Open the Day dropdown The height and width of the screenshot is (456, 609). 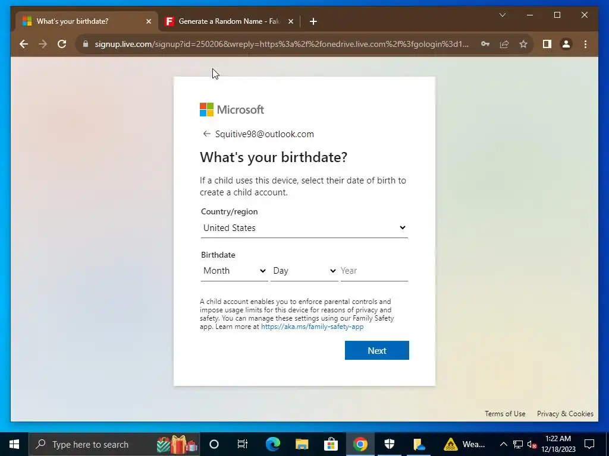304,271
